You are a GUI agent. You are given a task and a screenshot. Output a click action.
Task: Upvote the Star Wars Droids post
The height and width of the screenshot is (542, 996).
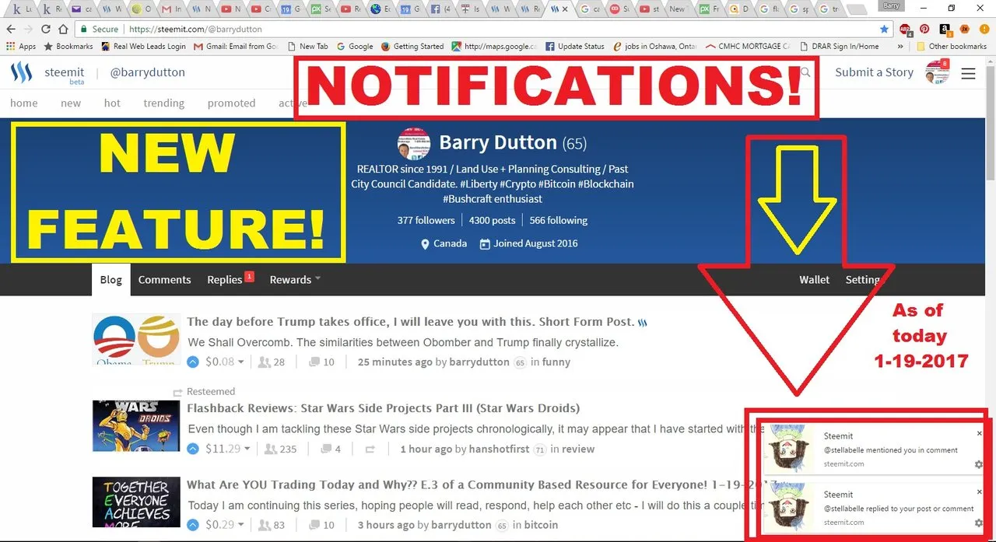click(x=193, y=449)
